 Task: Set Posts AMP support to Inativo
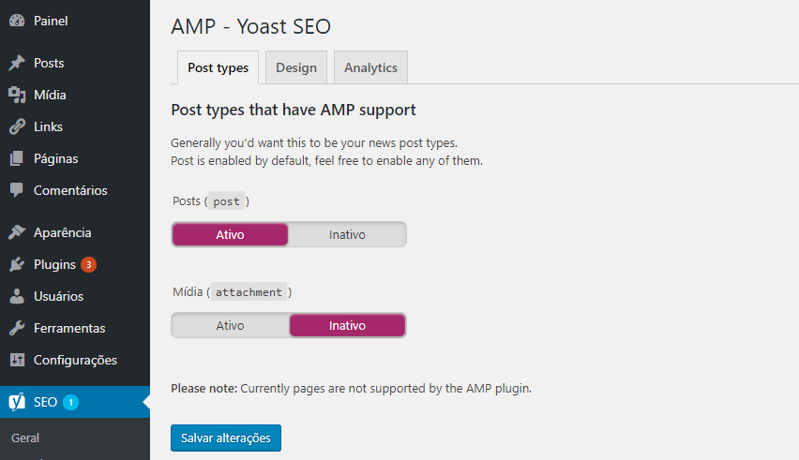coord(347,234)
